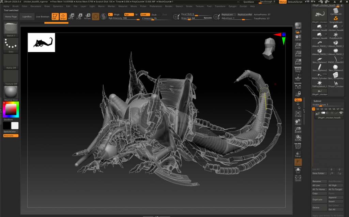Select the PM3D_Cube3D1 tool
349x217 pixels.
(x=336, y=60)
